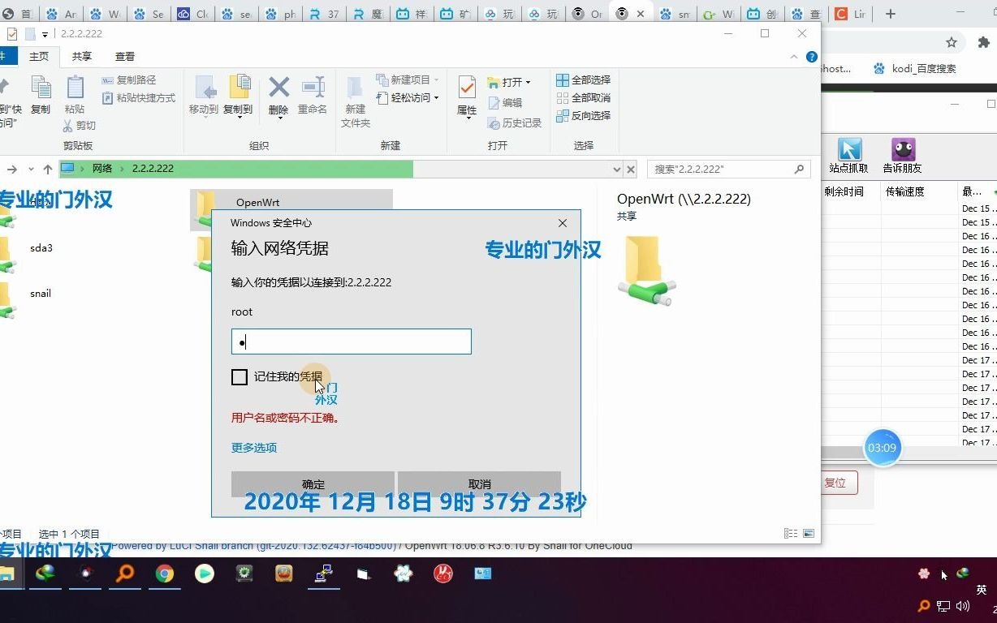Expand 新建项目 dropdown
This screenshot has width=997, height=623.
(436, 80)
